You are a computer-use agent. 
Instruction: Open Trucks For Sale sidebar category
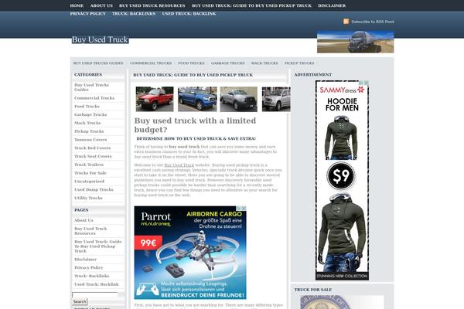(x=90, y=173)
